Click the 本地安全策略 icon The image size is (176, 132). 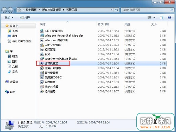tap(42, 45)
